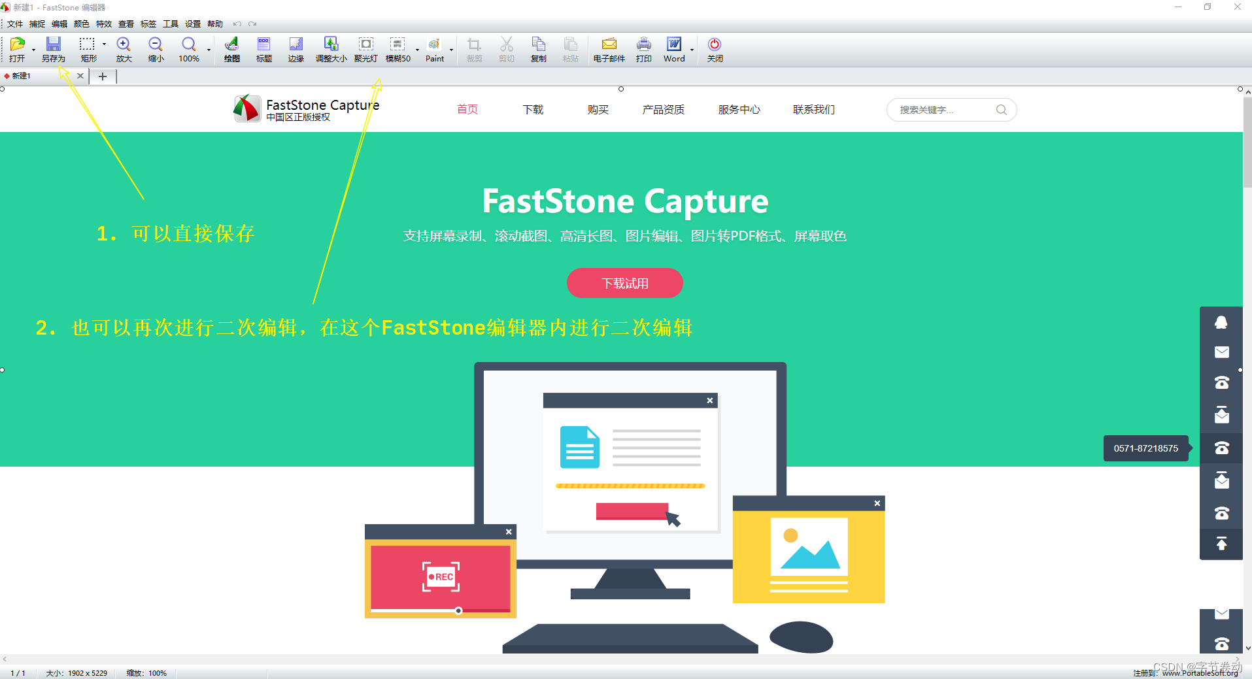This screenshot has width=1252, height=679.
Task: Click the 大小: 1902 x 5229 status text
Action: [x=76, y=673]
